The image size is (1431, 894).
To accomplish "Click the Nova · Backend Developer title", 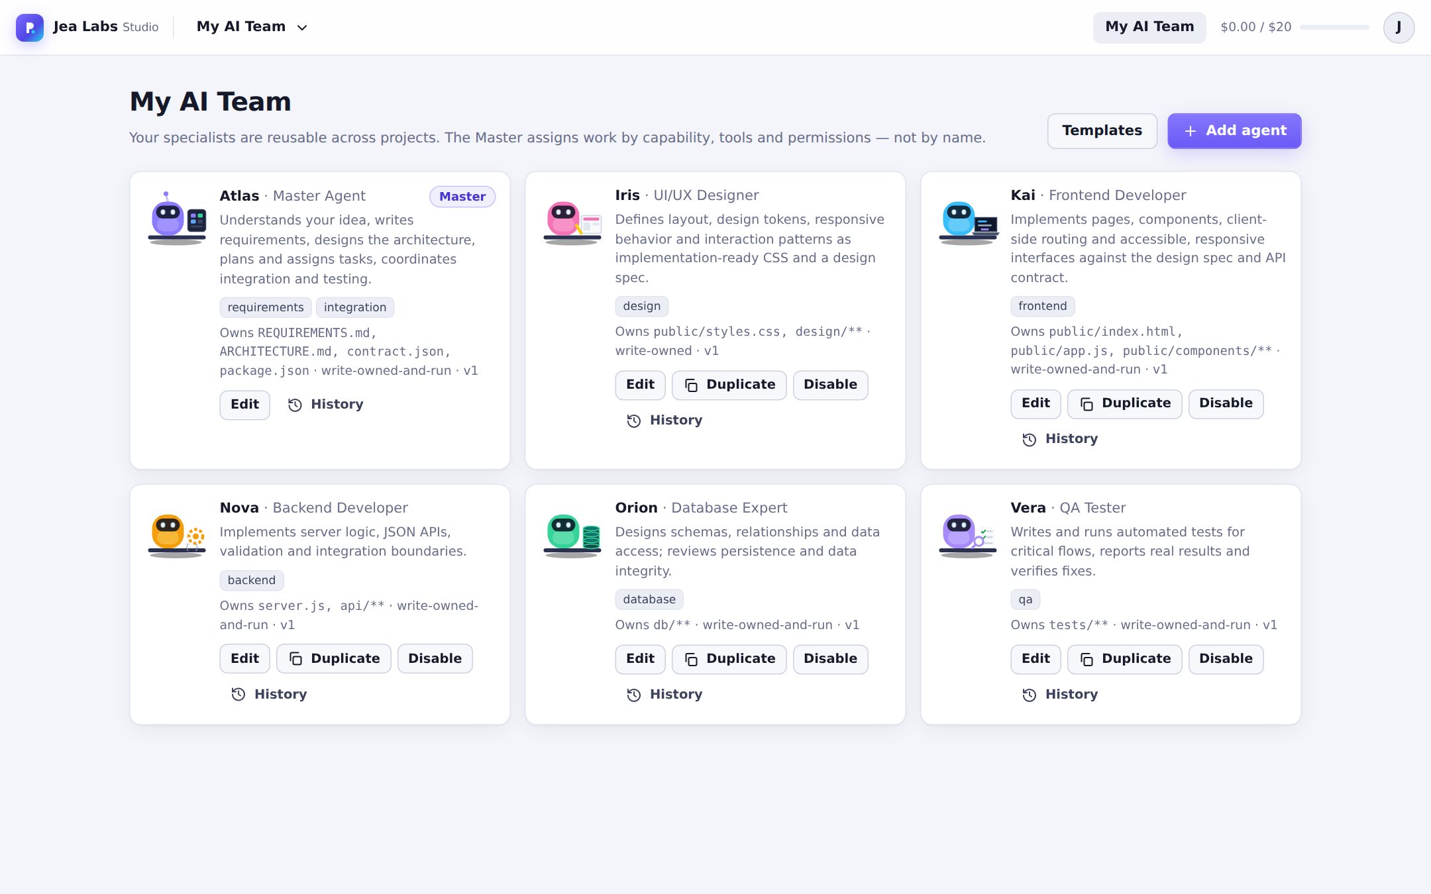I will (313, 508).
